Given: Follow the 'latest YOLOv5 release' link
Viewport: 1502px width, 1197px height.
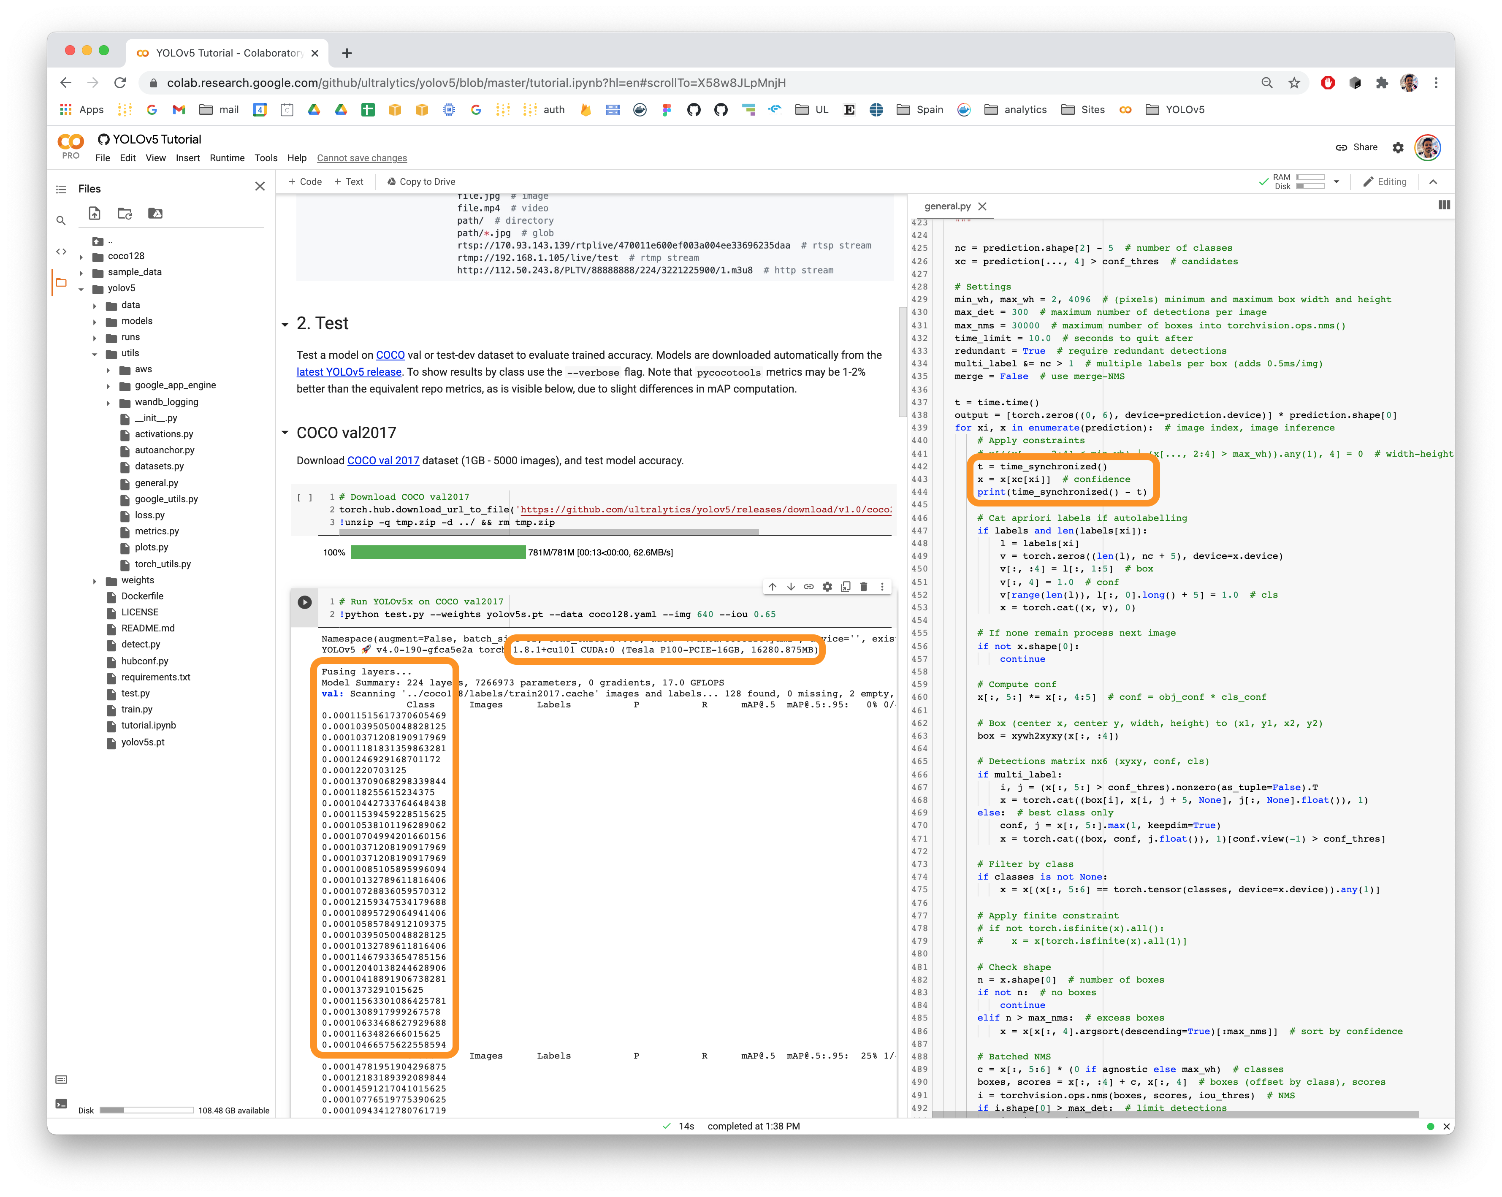Looking at the screenshot, I should [349, 372].
